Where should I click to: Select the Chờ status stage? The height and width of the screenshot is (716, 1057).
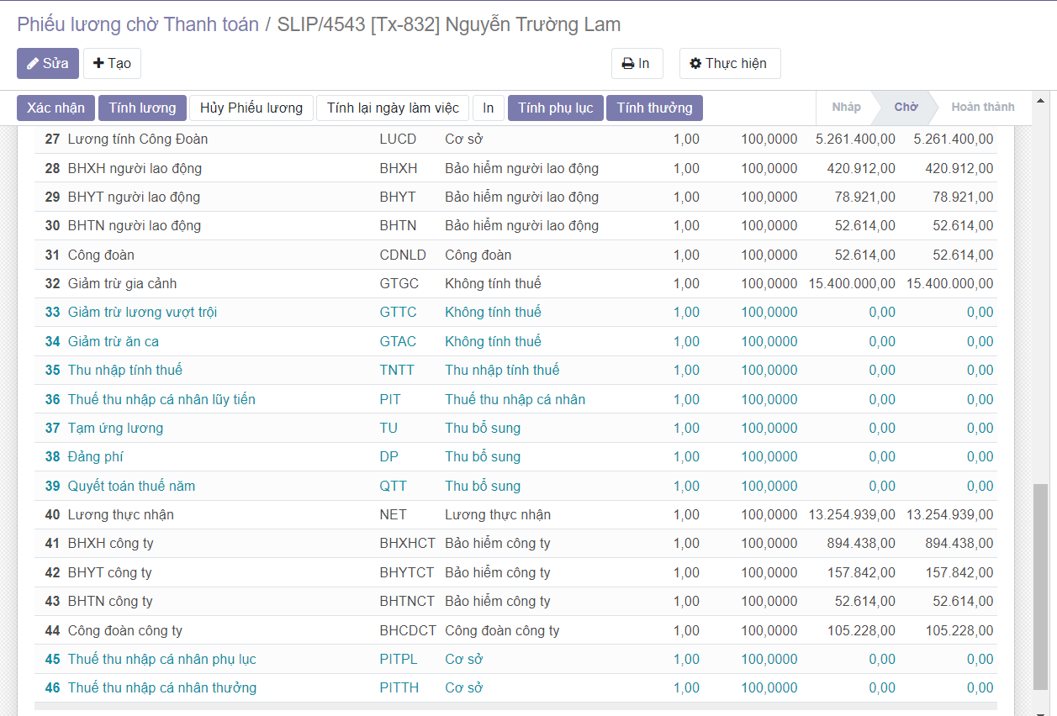906,108
